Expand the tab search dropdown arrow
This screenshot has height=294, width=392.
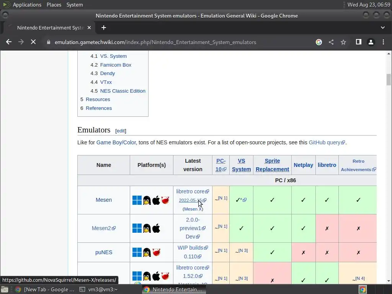click(x=383, y=28)
